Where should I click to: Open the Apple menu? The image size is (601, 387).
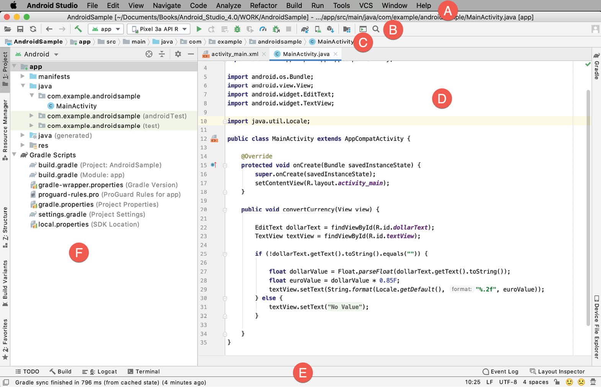click(x=13, y=5)
